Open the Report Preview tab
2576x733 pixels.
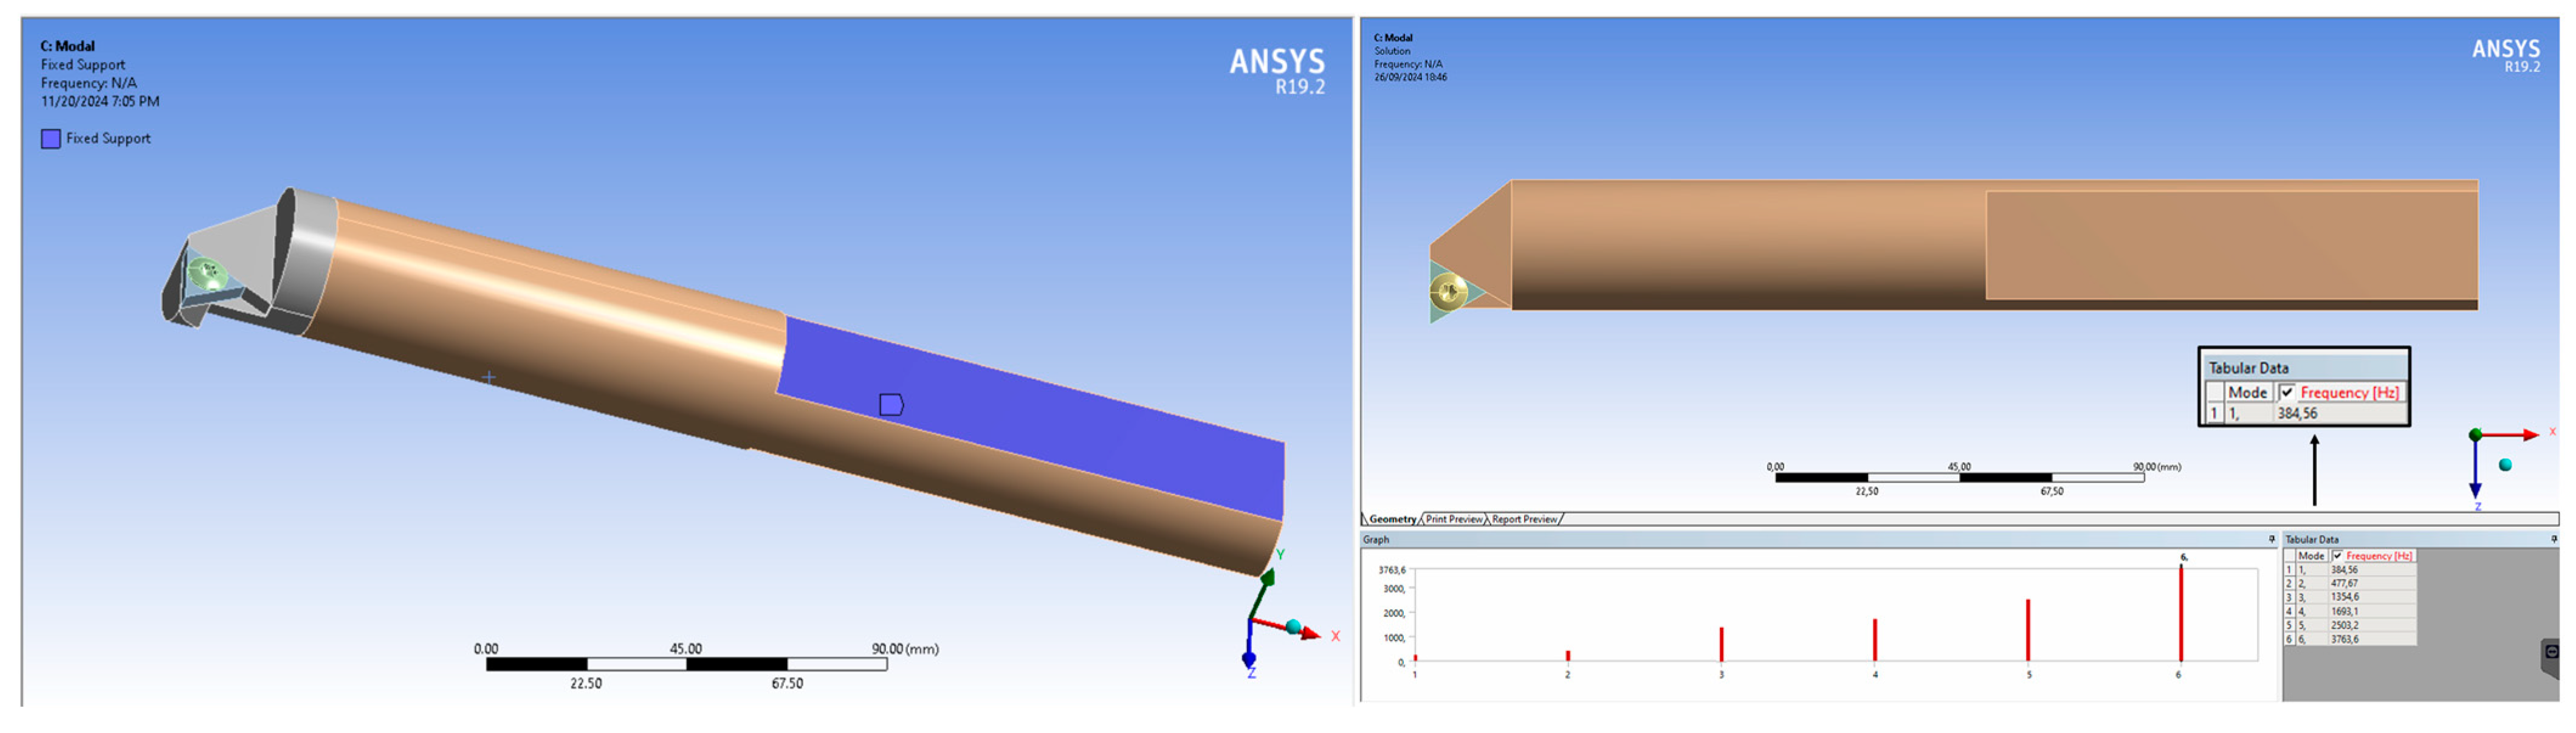(1524, 519)
